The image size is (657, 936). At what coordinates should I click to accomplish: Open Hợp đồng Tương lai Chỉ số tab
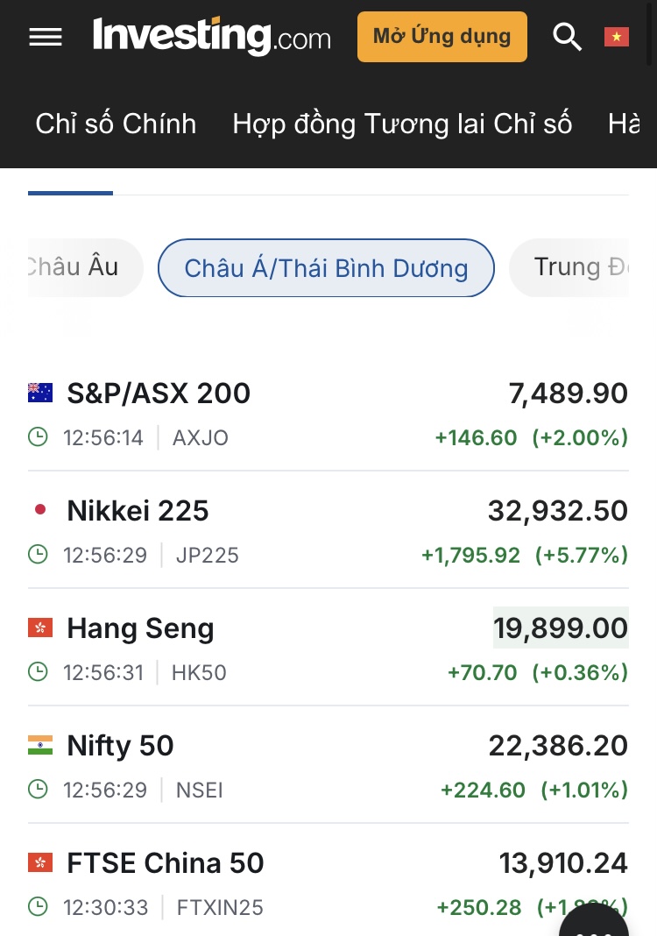[x=402, y=124]
